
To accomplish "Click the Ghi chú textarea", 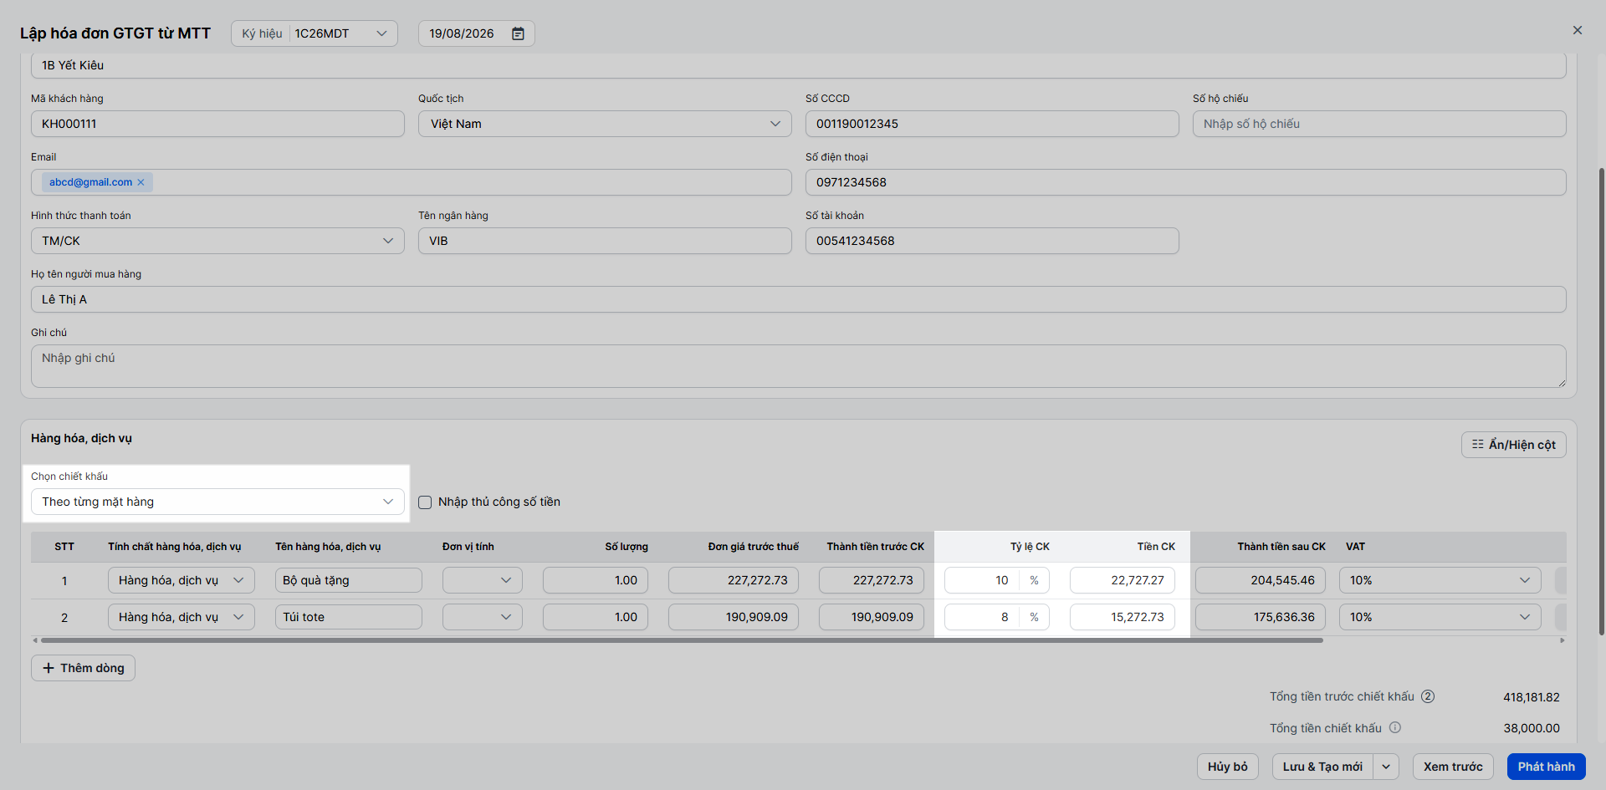I will coord(798,366).
